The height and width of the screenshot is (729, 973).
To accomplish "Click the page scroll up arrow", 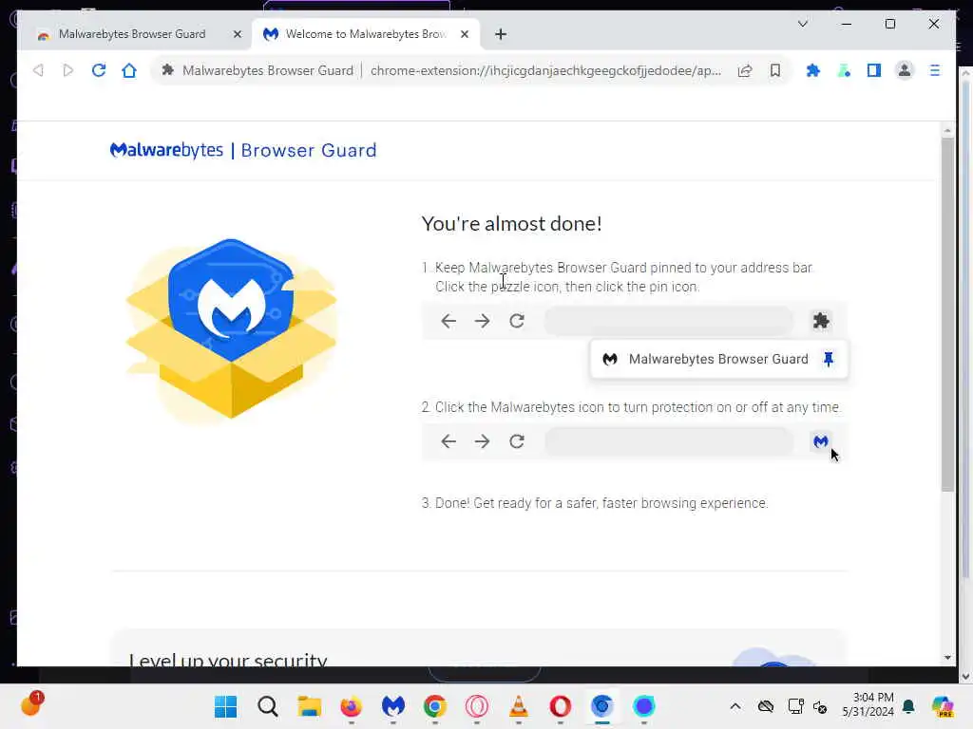I will (x=947, y=131).
